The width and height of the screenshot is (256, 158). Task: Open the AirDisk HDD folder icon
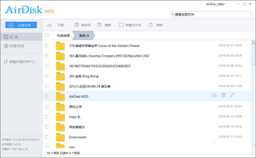60,97
